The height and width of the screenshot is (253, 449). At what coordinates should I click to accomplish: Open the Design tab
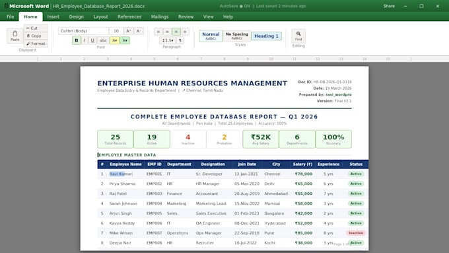[77, 17]
